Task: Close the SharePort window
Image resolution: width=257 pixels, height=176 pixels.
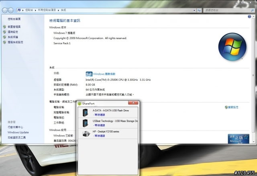Action: (133, 103)
